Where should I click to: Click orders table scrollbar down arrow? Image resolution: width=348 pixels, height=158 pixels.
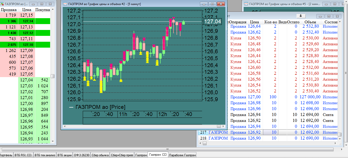tap(340, 139)
